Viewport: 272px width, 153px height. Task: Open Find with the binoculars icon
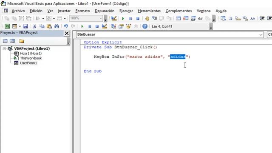(x=57, y=26)
